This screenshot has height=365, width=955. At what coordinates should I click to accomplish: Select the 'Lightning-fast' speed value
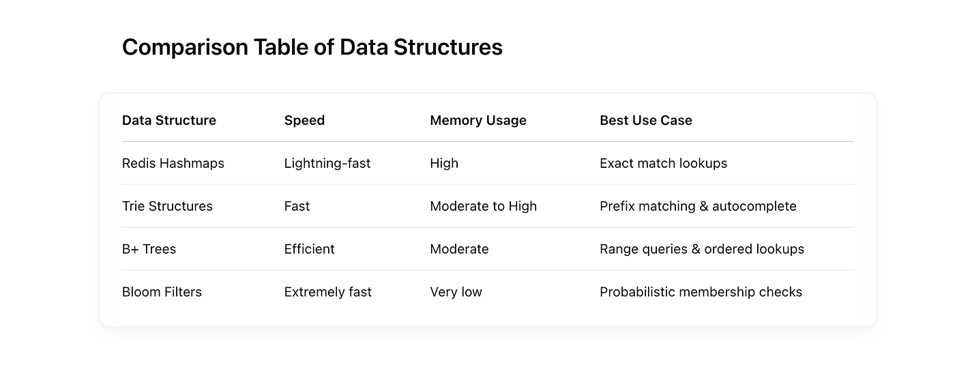[327, 164]
